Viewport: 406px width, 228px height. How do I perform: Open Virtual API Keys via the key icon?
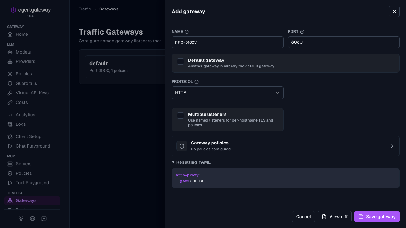point(10,93)
